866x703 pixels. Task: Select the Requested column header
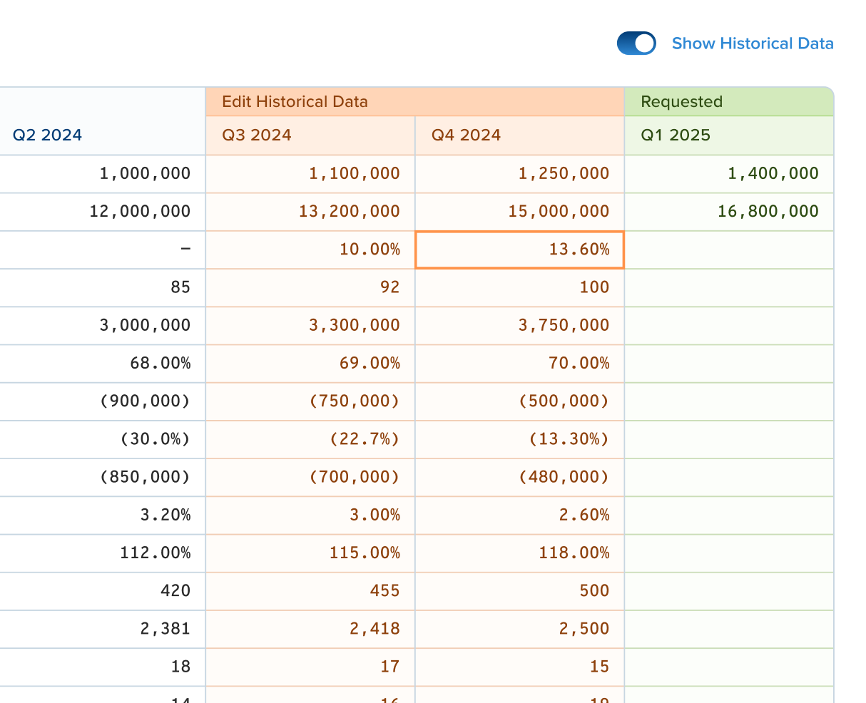pos(681,102)
